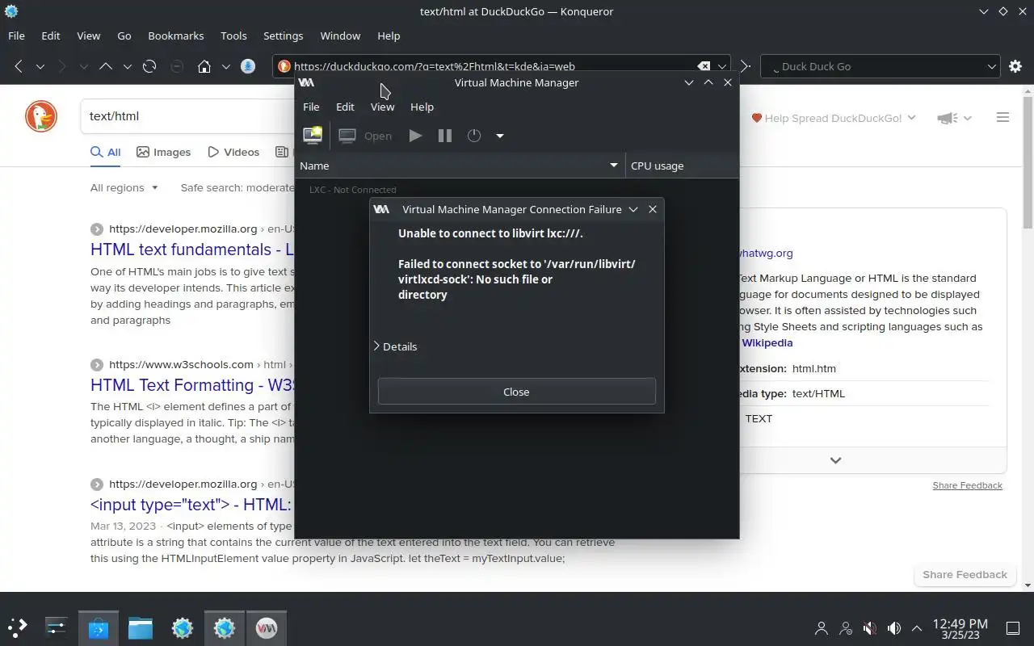Open Konqueror's Settings menu
This screenshot has width=1034, height=646.
[283, 36]
